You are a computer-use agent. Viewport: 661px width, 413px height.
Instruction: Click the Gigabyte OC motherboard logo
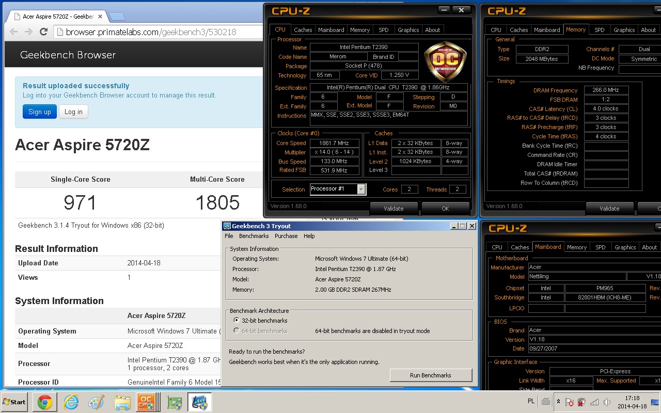[445, 62]
